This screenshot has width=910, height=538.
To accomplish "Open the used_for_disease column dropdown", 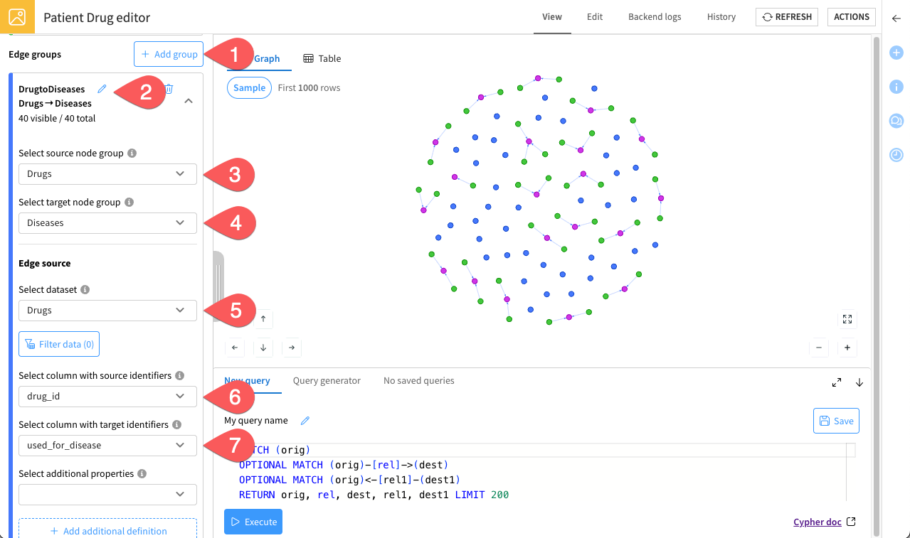I will pyautogui.click(x=107, y=446).
